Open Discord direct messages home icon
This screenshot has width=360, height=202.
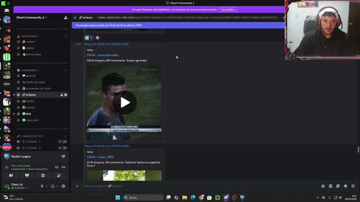(x=7, y=11)
